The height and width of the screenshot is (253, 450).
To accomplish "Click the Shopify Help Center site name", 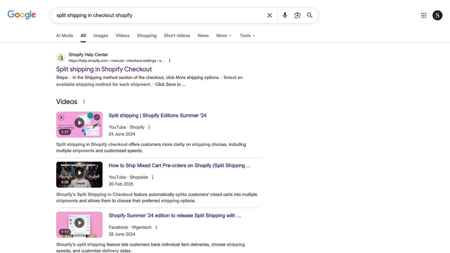I will point(88,55).
